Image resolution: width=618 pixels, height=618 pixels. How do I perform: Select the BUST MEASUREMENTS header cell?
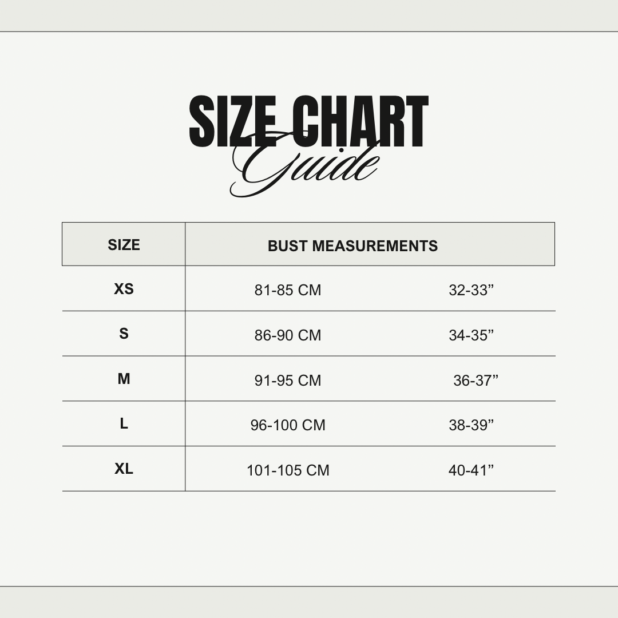coord(352,246)
